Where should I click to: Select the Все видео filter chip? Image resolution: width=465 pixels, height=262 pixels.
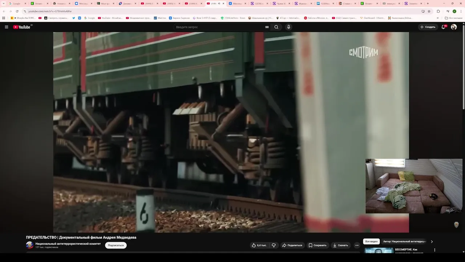coord(371,241)
